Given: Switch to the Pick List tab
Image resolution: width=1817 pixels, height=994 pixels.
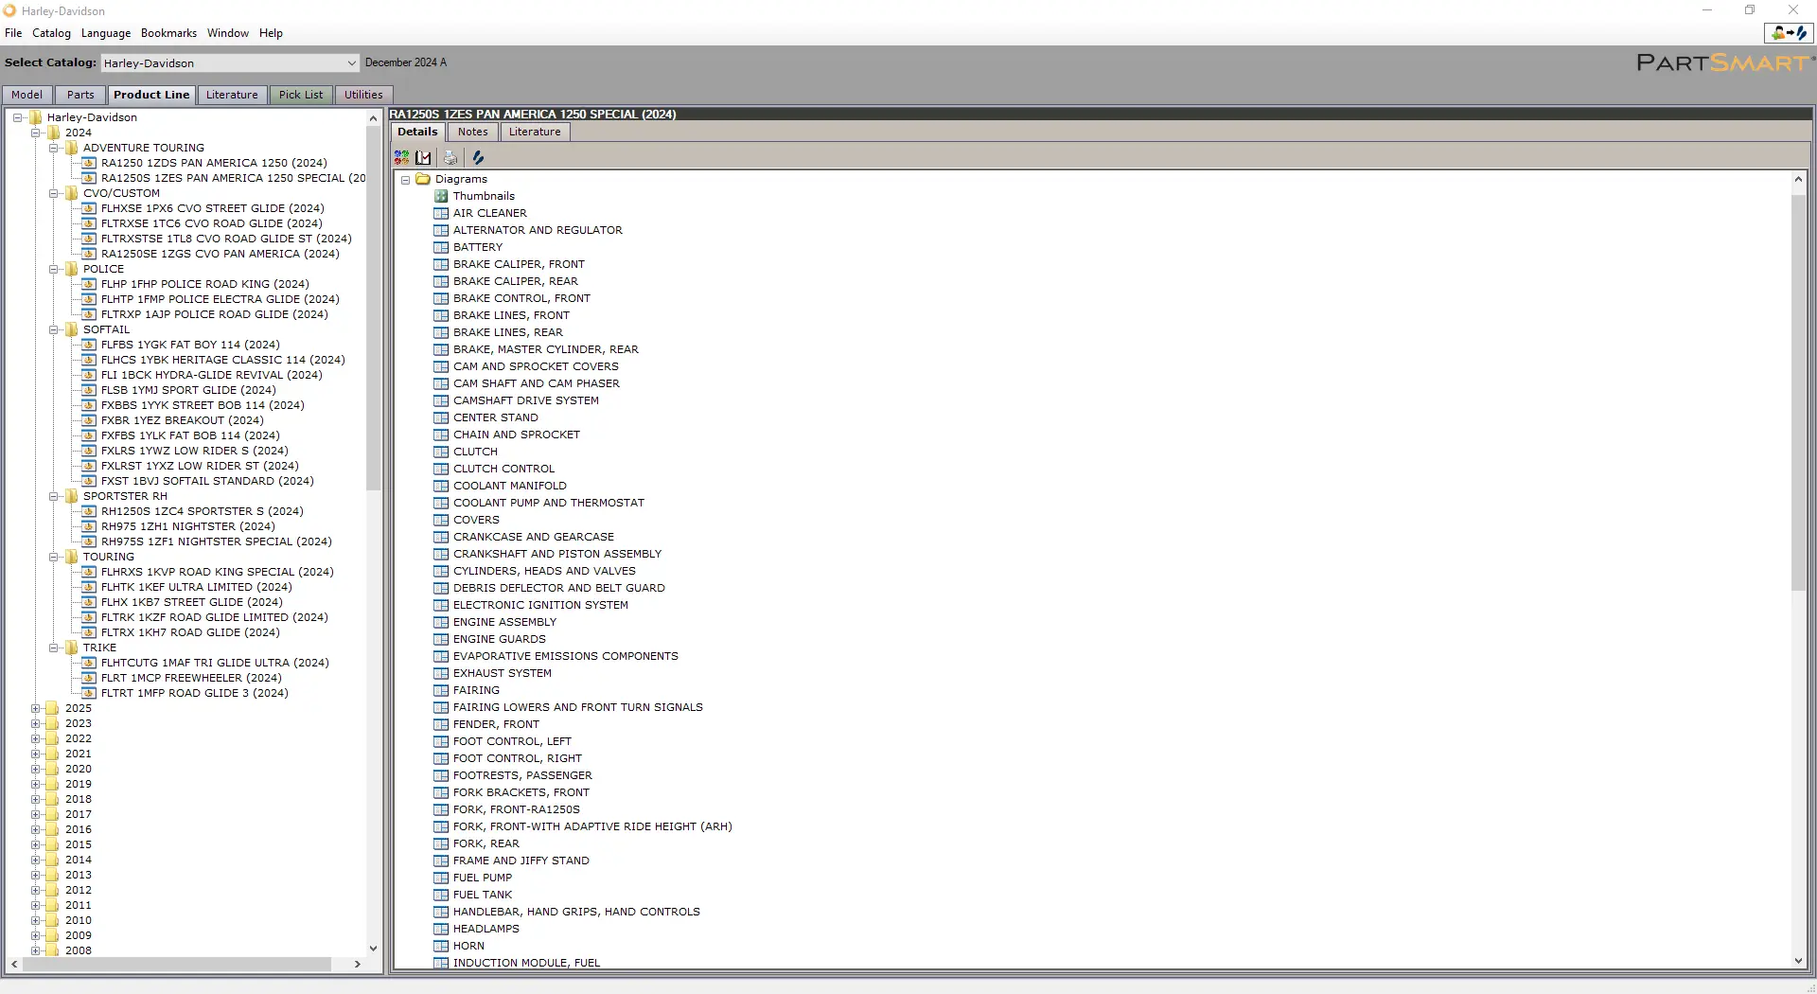Looking at the screenshot, I should 300,95.
